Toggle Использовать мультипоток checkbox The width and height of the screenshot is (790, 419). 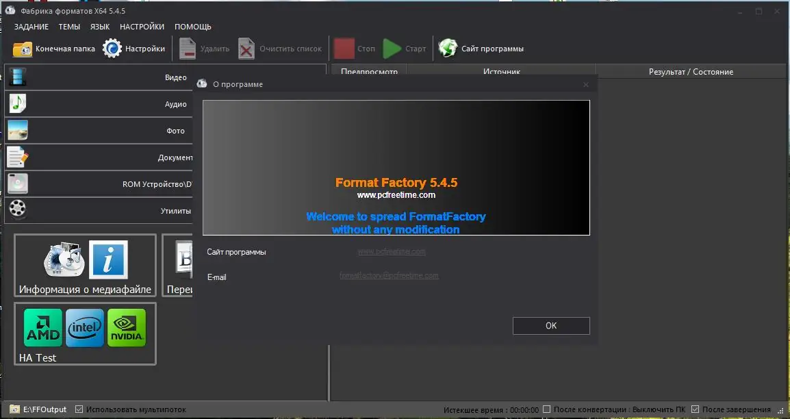tap(80, 409)
